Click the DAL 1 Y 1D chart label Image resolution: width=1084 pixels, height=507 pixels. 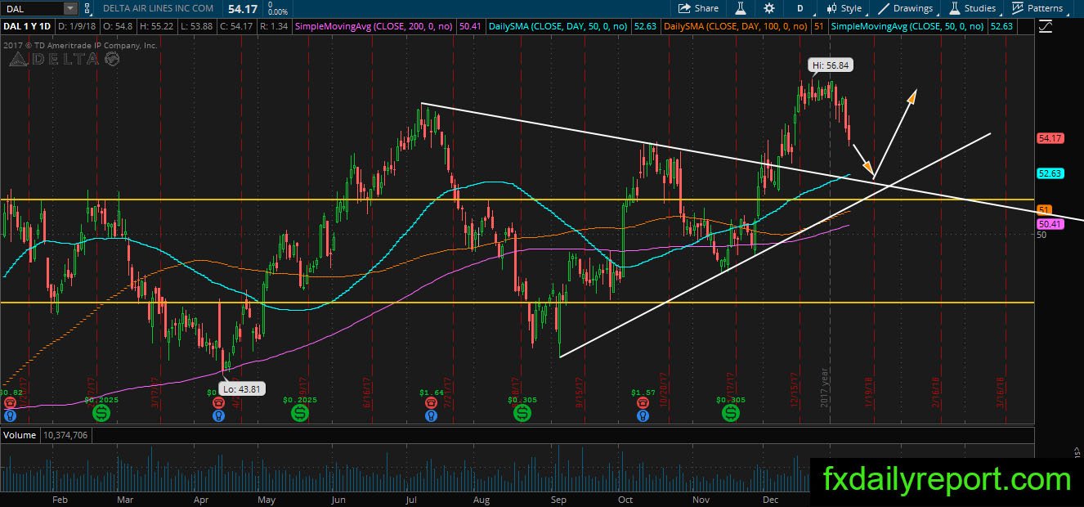click(x=27, y=26)
